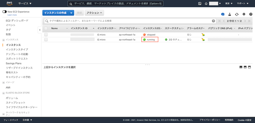Set details pane to medium layout
The image size is (255, 123).
[245, 67]
